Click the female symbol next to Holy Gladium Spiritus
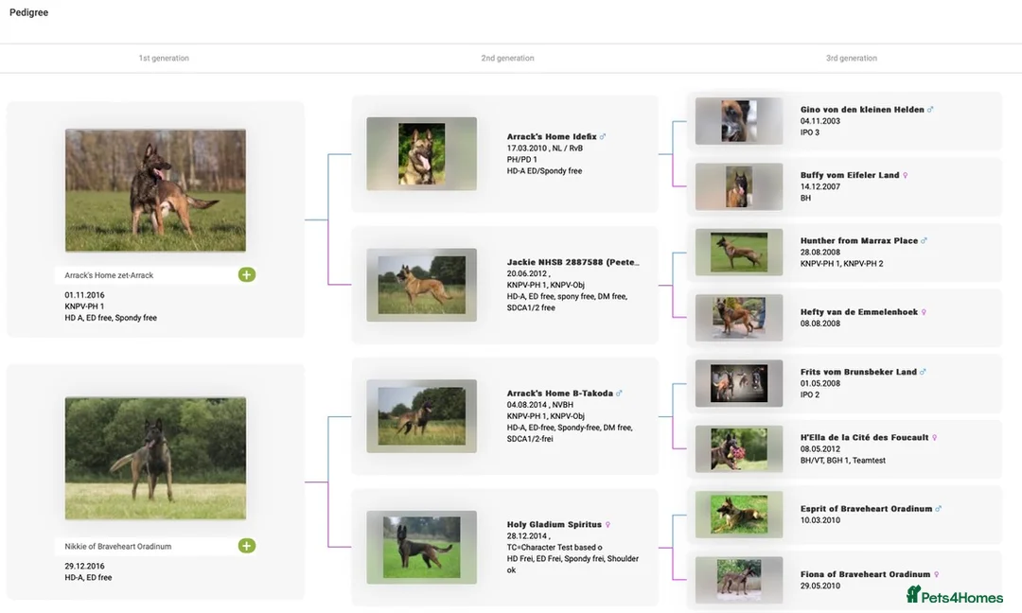 [x=608, y=525]
